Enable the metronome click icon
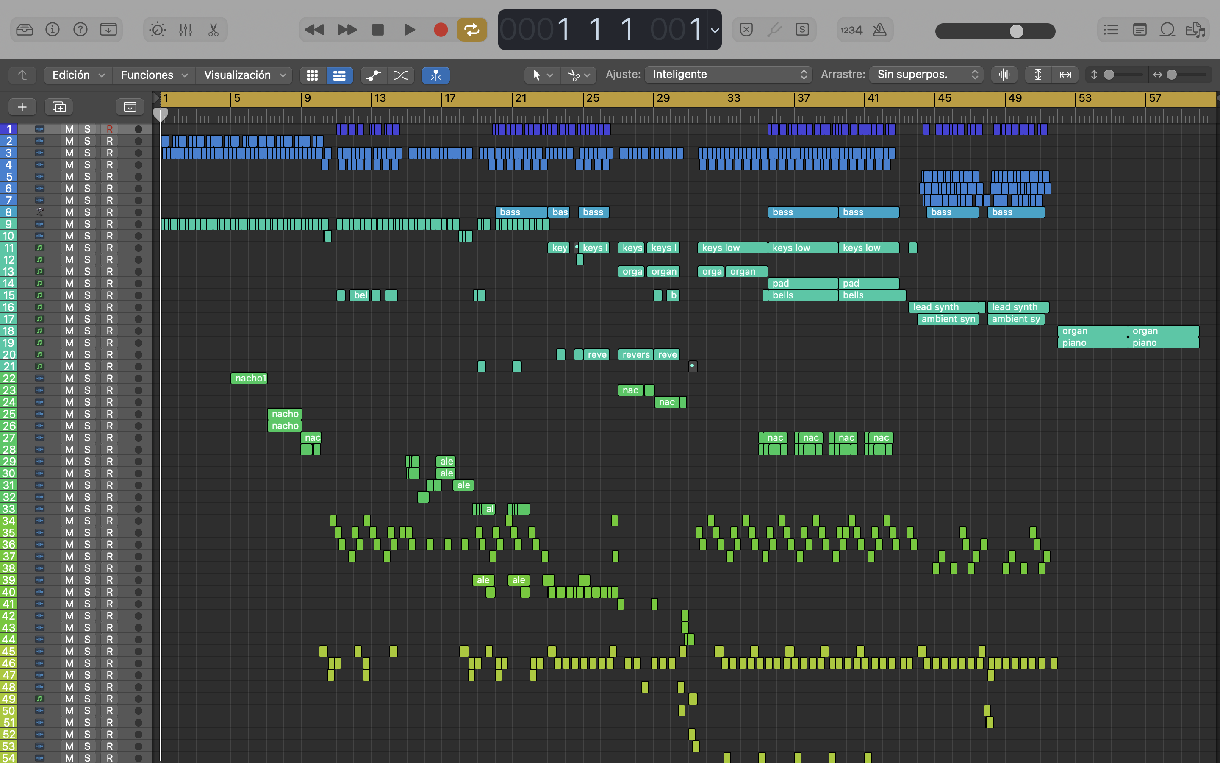Screen dimensions: 1220x763 pyautogui.click(x=880, y=30)
